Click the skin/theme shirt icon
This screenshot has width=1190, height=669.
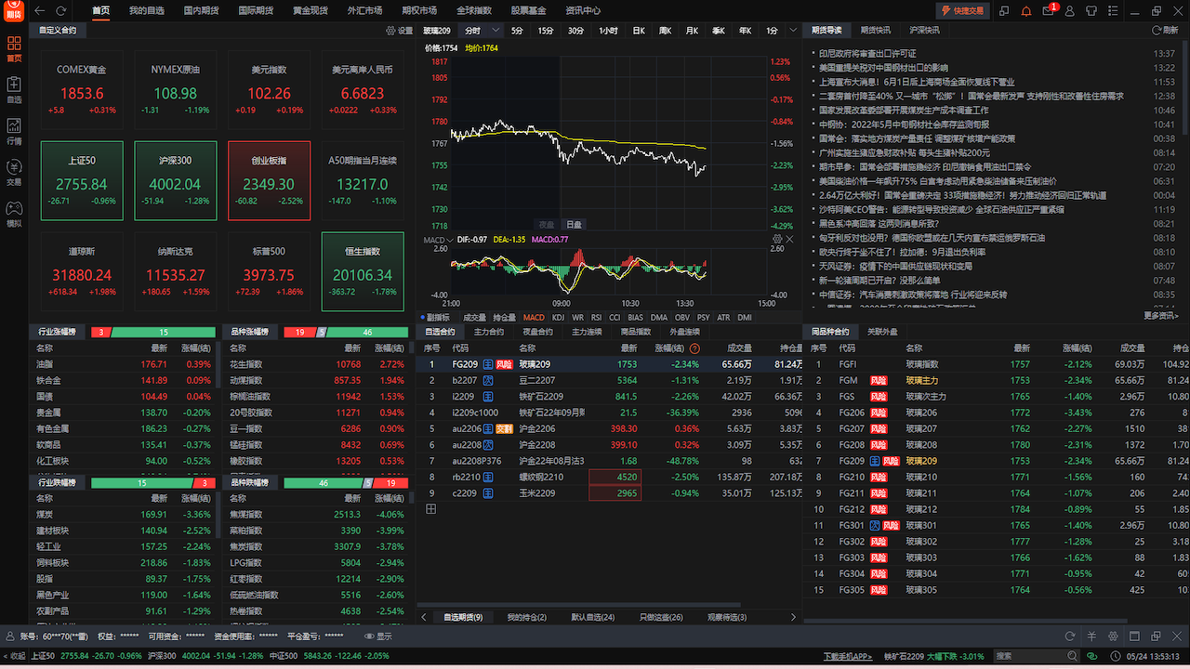click(x=1092, y=10)
